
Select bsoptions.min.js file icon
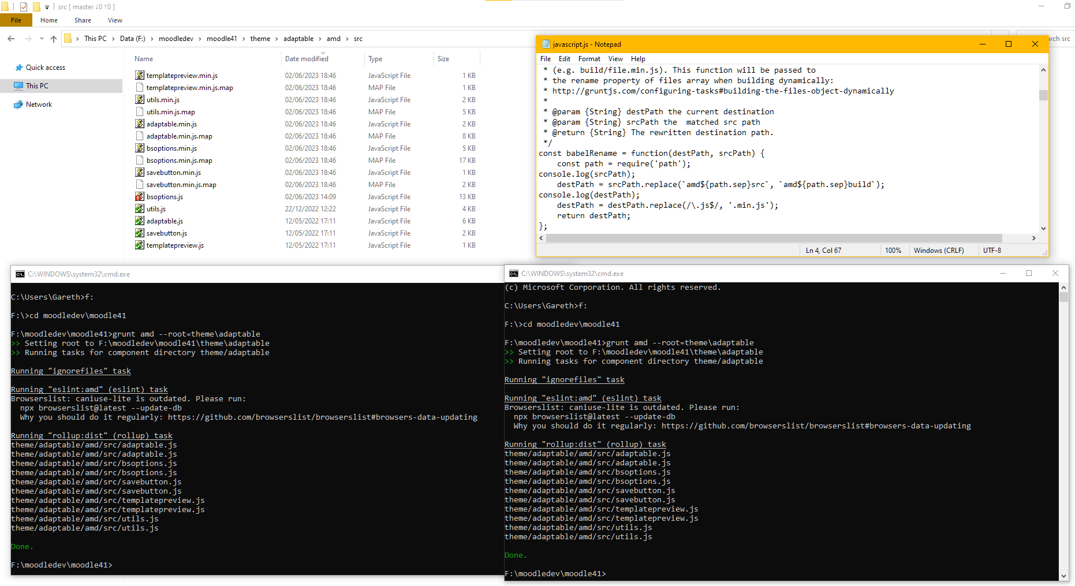139,148
